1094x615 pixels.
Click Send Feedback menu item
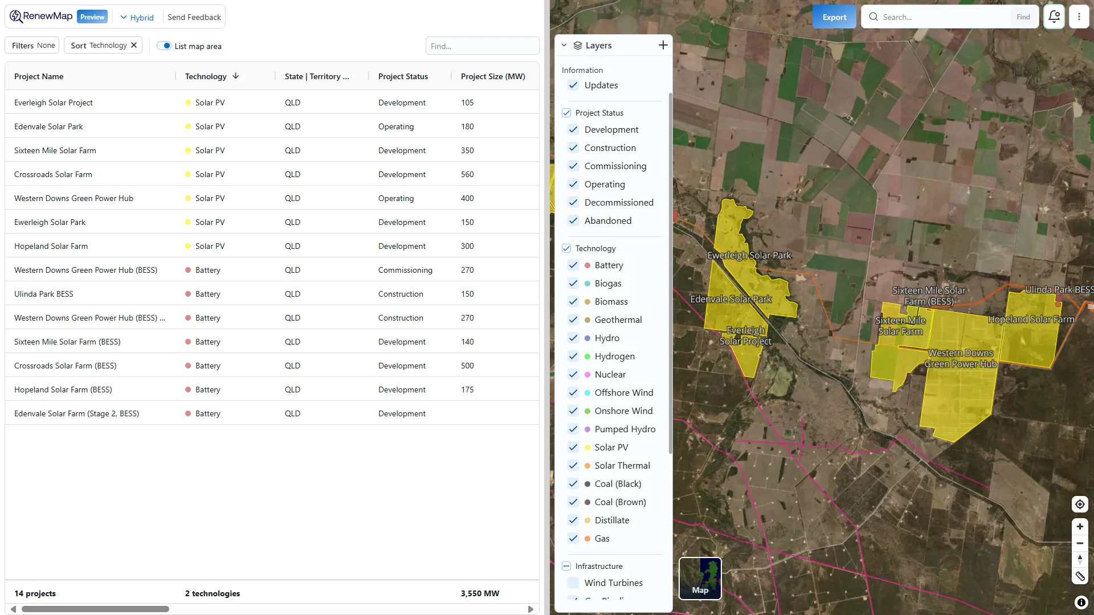coord(194,17)
